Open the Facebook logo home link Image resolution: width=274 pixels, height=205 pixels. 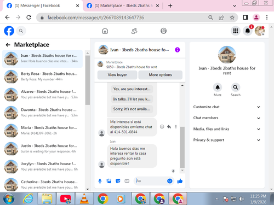(x=9, y=31)
